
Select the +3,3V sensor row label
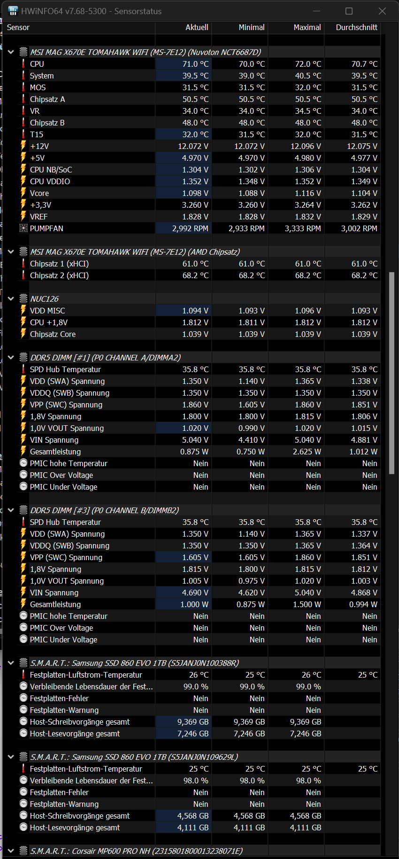click(x=40, y=205)
